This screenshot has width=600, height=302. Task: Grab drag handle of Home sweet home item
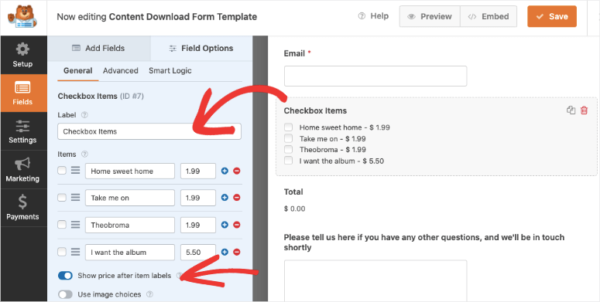[75, 171]
